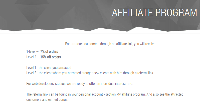This screenshot has width=200, height=108.
Task: Click the bold "15% off orders" text
Action: 51,57
